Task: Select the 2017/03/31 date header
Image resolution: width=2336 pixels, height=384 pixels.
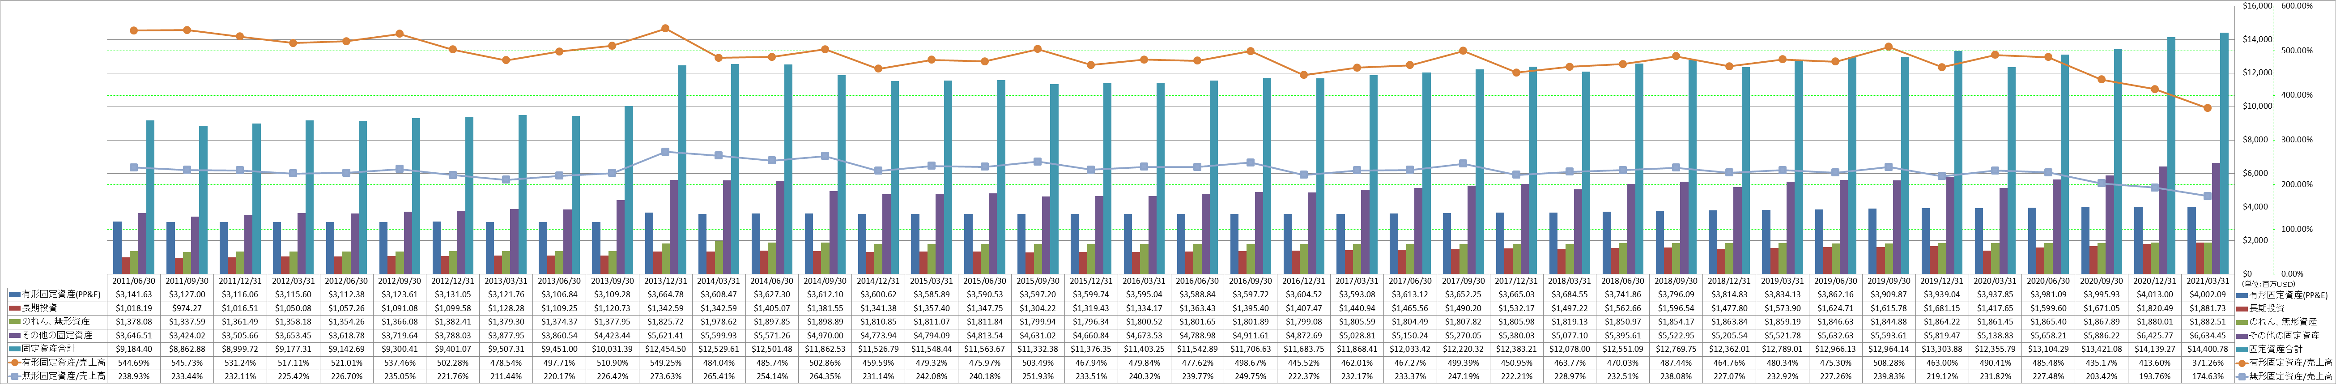Action: (1357, 282)
